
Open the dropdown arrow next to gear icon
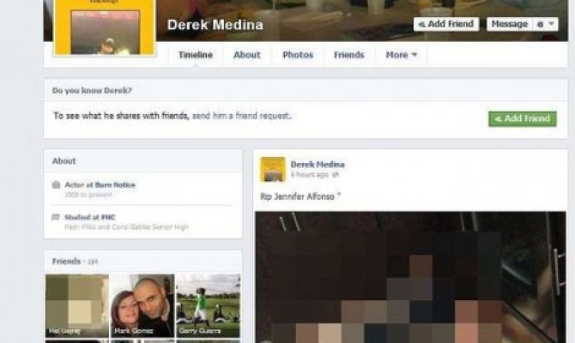point(551,24)
